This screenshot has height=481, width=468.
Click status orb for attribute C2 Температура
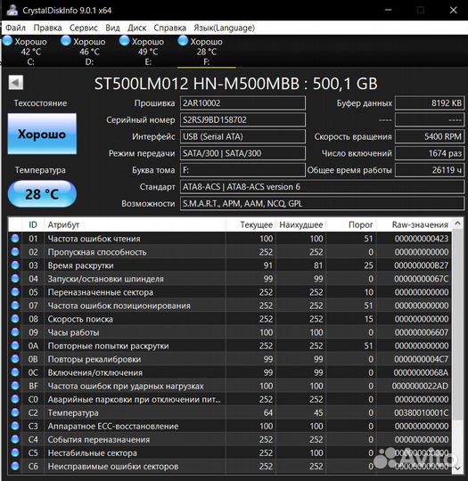click(x=15, y=412)
